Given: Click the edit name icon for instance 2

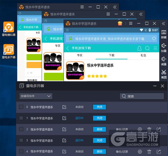Looking at the screenshot, I should [64, 129].
